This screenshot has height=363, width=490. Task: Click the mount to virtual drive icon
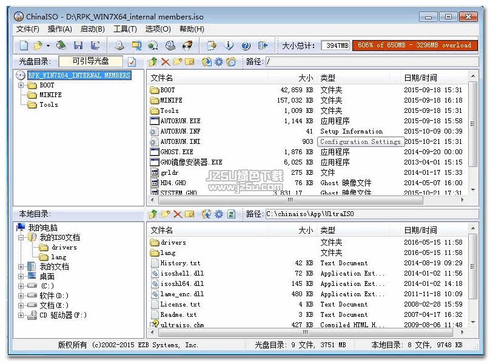tap(170, 46)
